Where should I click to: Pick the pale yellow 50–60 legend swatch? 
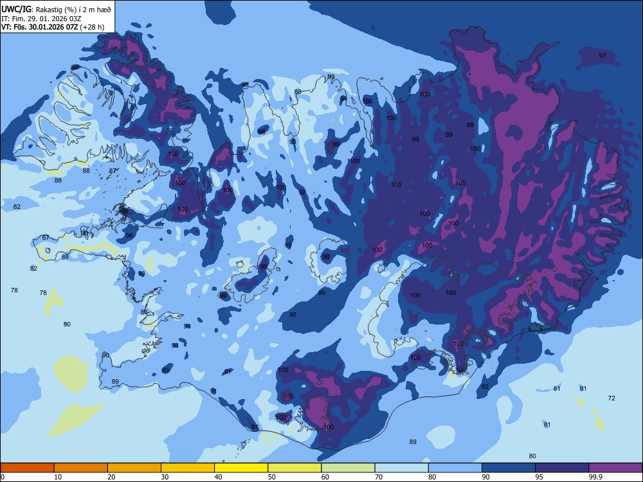[295, 468]
